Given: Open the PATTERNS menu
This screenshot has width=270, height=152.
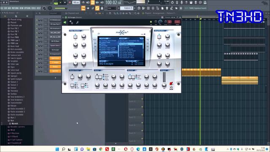Looking at the screenshot, I should pos(15,8).
